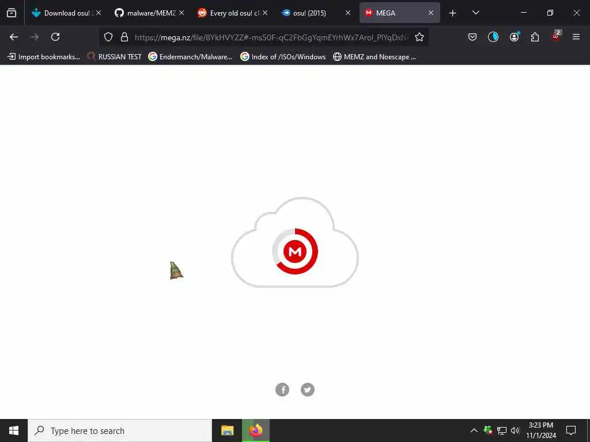This screenshot has width=590, height=442.
Task: Open the Index of /ISOs/Windows bookmark
Action: 283,57
